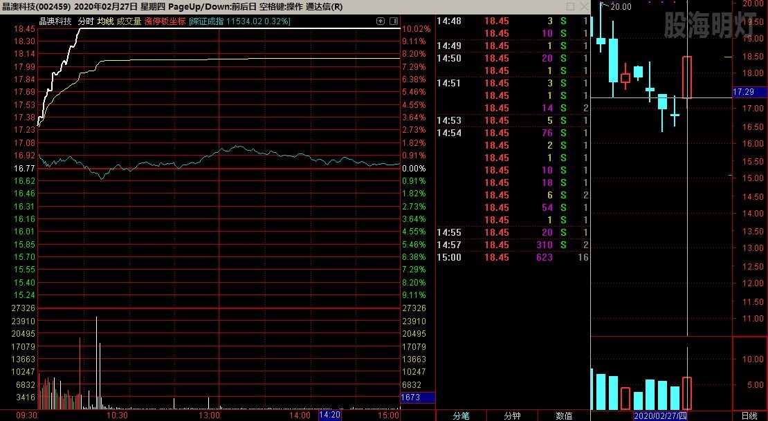Click the 14:00 time axis label
Screen dimensions: 768x421
[x=300, y=415]
